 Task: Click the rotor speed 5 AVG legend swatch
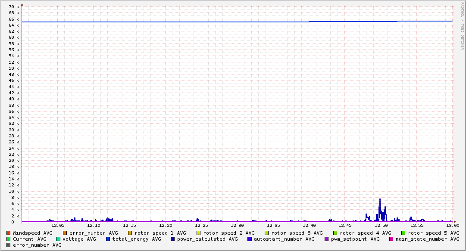point(403,233)
